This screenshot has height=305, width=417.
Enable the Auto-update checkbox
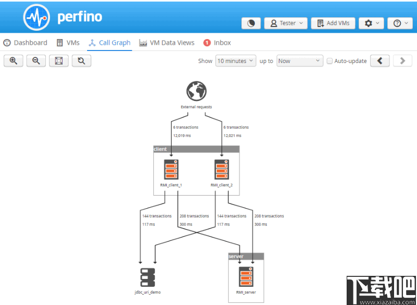(x=329, y=61)
